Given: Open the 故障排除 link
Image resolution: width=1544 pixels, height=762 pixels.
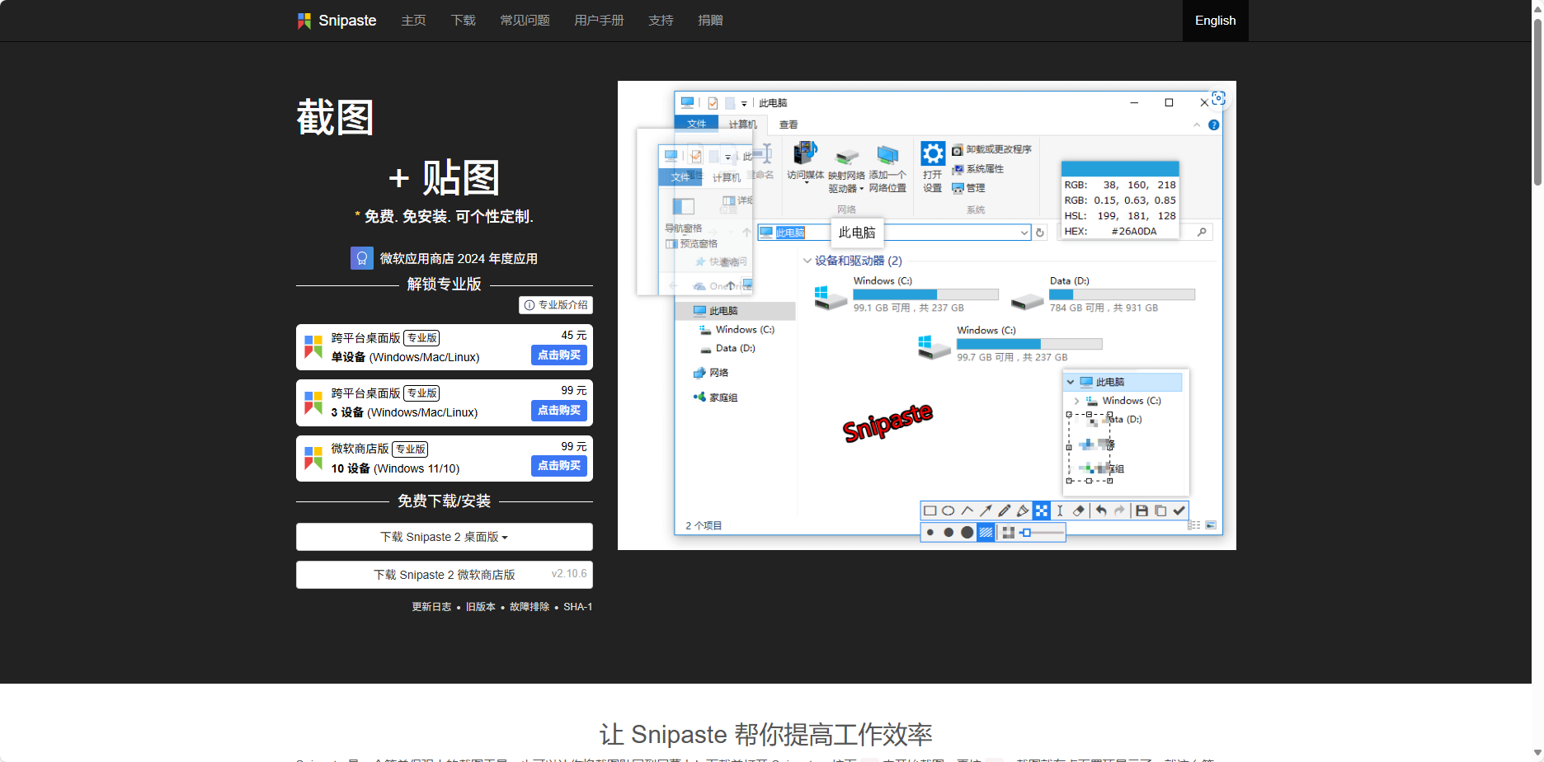Looking at the screenshot, I should [x=530, y=607].
